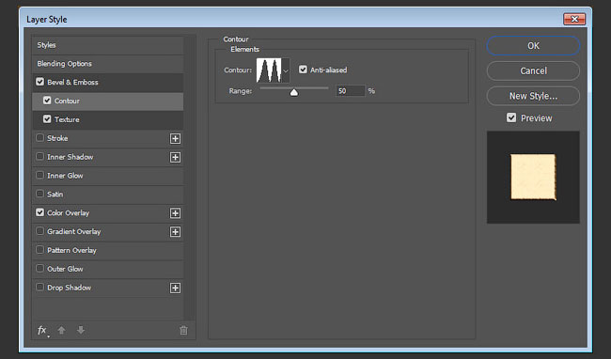Viewport: 611px width, 359px height.
Task: Enable the Outer Glow checkbox
Action: tap(39, 268)
